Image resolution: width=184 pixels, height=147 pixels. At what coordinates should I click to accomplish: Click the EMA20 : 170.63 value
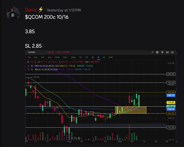tap(85, 66)
